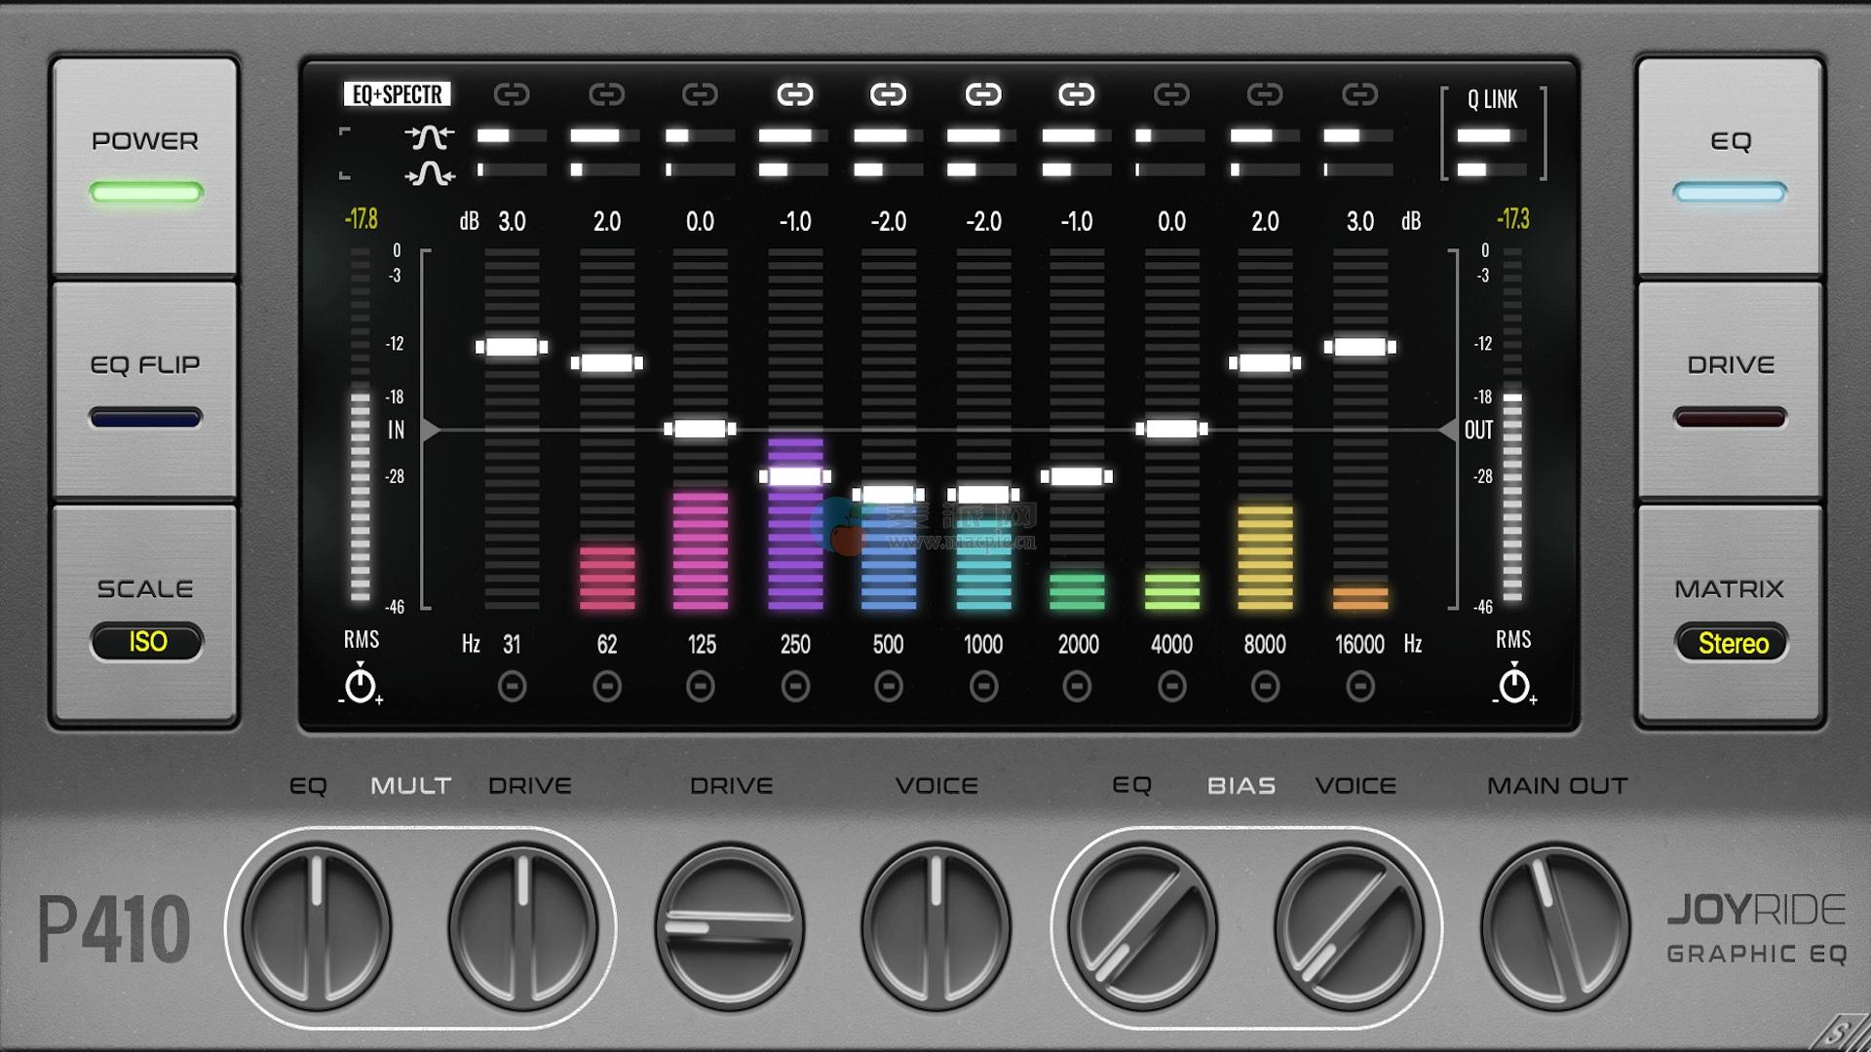This screenshot has width=1871, height=1052.
Task: Click the output RMS gain knob icon
Action: point(1513,685)
